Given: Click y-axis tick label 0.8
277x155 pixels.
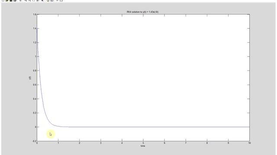Looking at the screenshot, I should coord(35,71).
